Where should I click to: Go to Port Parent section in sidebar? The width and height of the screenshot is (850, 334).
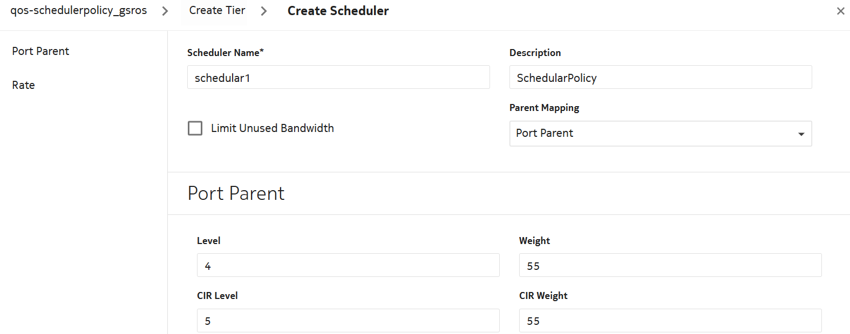pyautogui.click(x=40, y=51)
